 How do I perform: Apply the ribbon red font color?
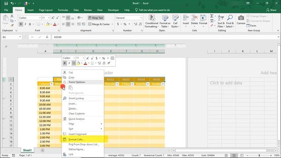coord(55,24)
